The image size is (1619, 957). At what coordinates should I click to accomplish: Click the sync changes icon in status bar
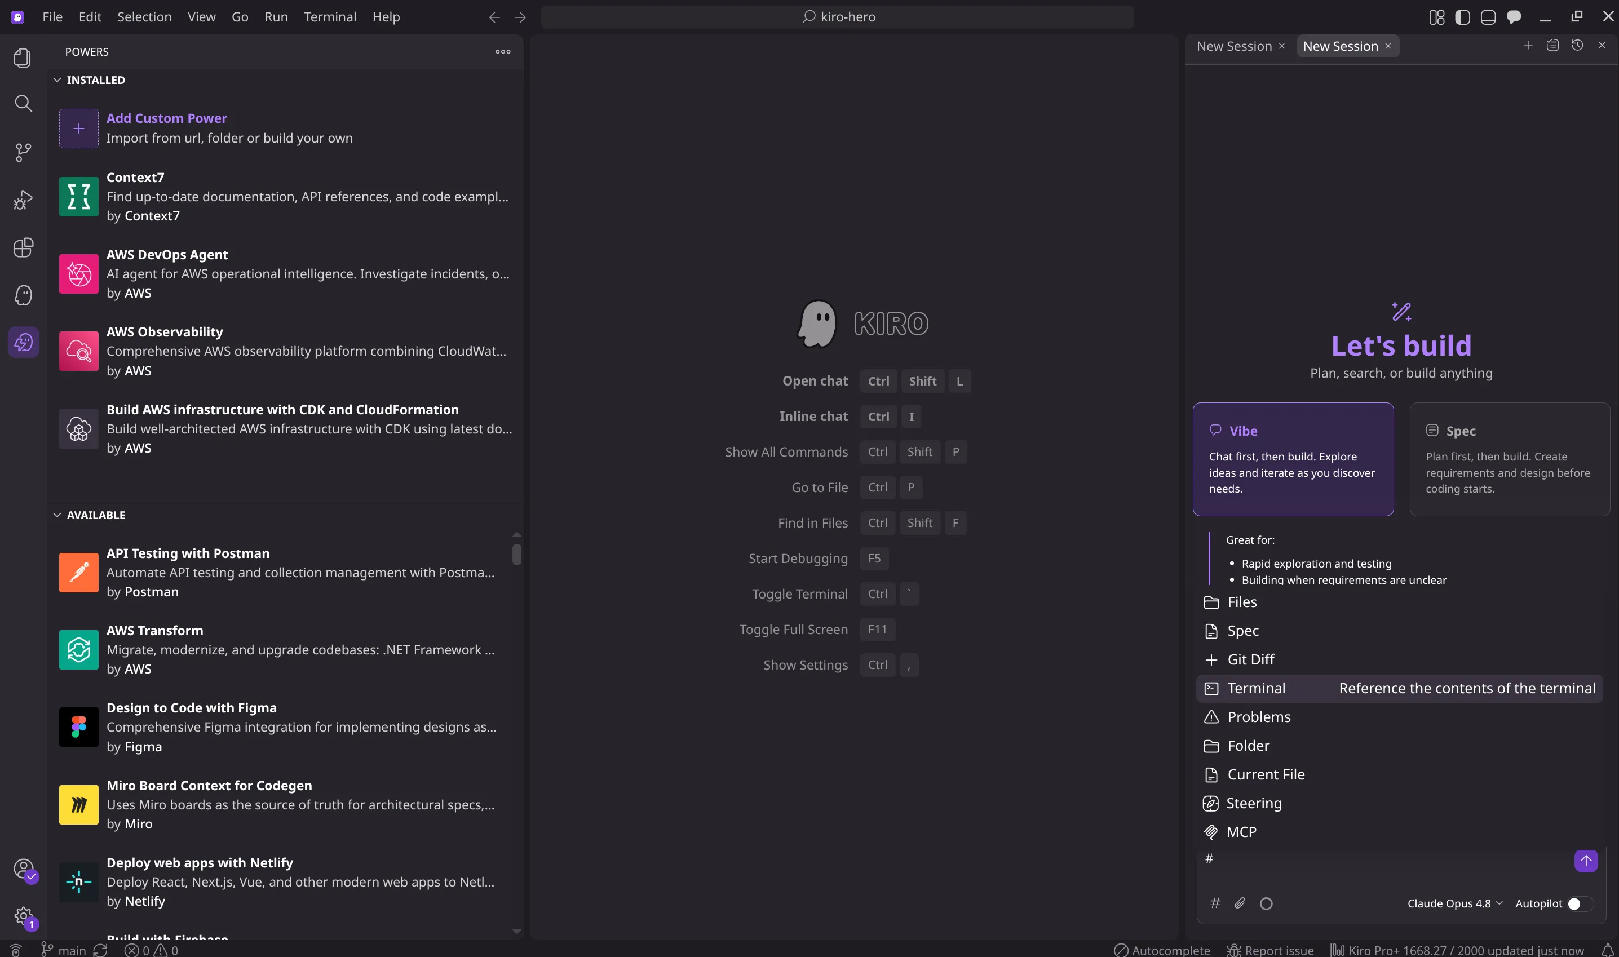(100, 950)
